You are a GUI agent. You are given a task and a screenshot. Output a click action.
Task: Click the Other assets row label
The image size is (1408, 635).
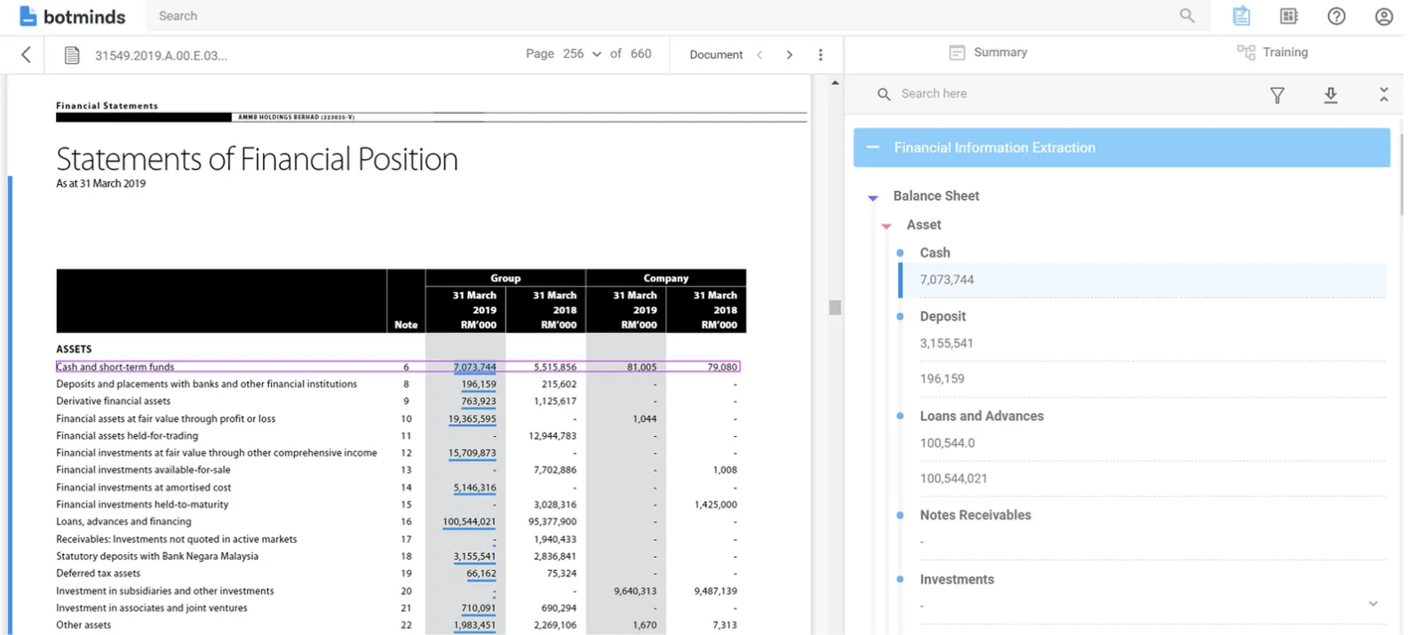[84, 625]
